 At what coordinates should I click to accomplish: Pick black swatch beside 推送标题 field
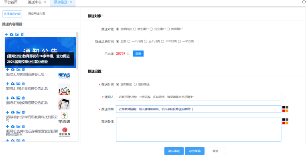pyautogui.click(x=284, y=107)
